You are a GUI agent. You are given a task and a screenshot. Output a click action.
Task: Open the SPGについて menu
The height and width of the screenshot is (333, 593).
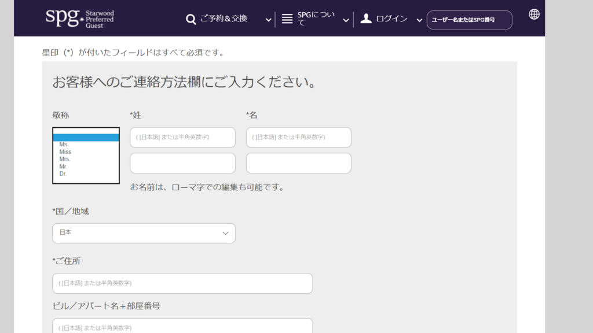[316, 18]
